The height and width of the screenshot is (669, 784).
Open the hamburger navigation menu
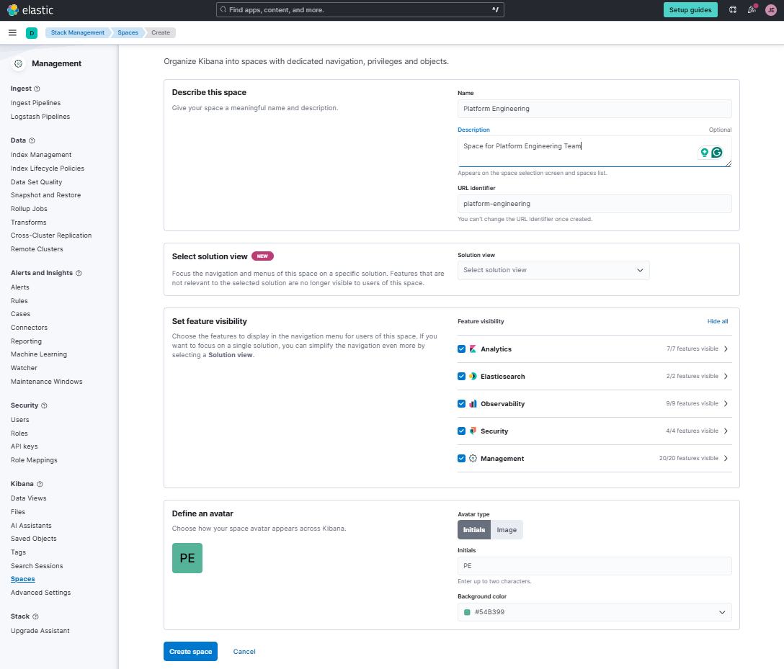tap(12, 32)
